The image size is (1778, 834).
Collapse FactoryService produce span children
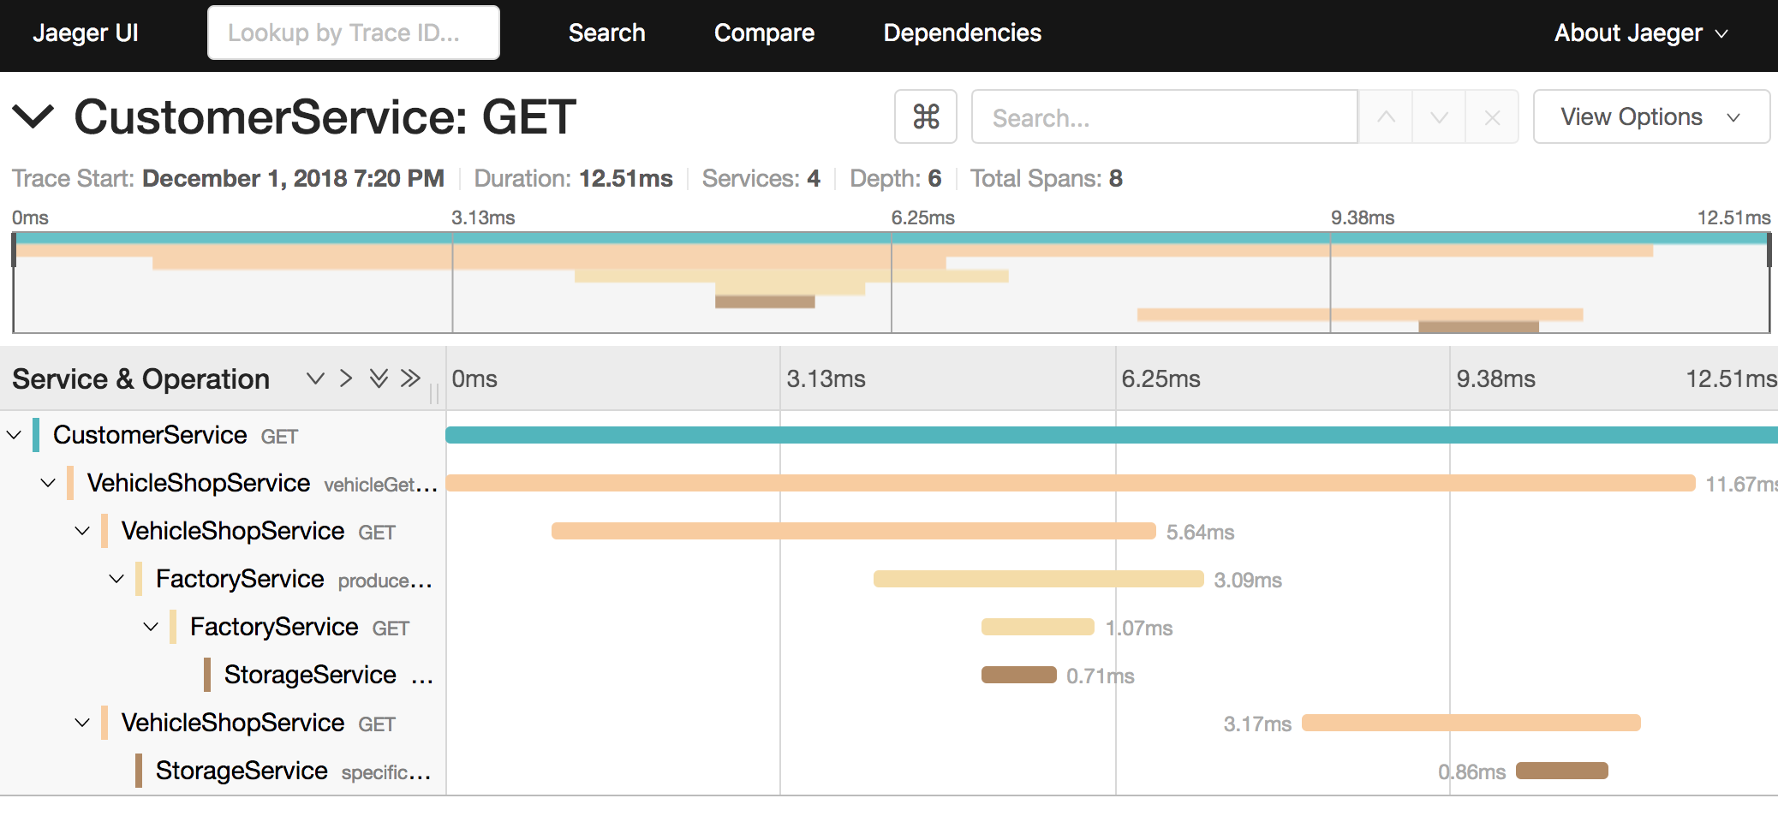[x=116, y=579]
